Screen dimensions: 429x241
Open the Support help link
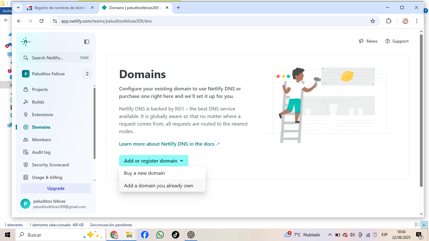[397, 41]
